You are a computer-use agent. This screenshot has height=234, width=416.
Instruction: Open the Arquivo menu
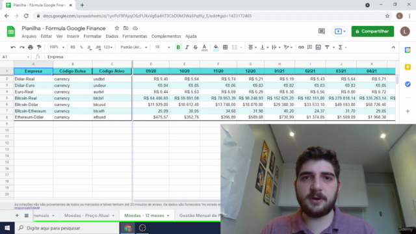click(29, 36)
